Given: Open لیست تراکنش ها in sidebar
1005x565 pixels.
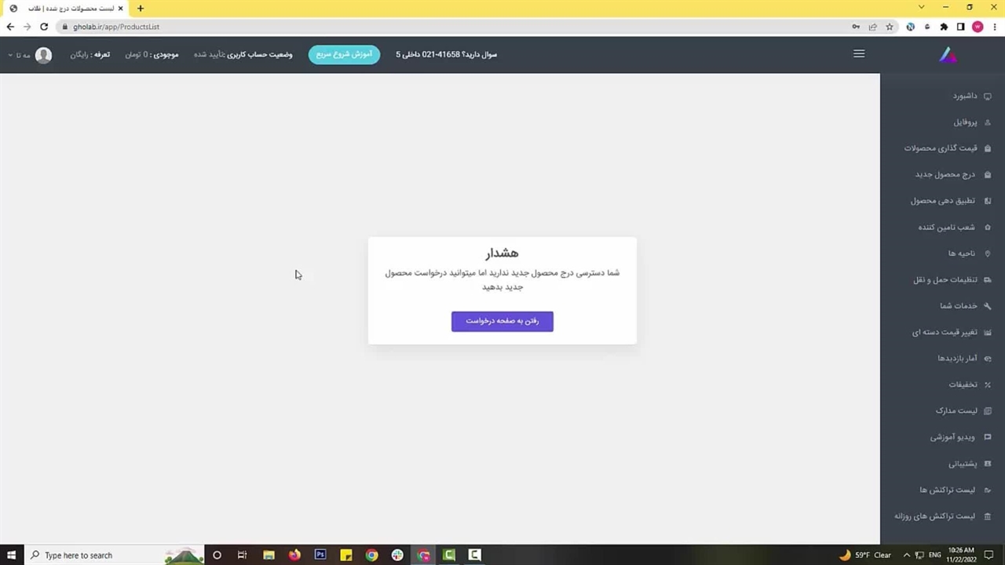Looking at the screenshot, I should [x=947, y=490].
